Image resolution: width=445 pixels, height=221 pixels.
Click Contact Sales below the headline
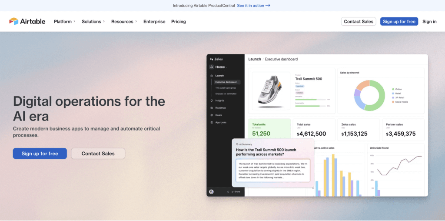(x=98, y=154)
